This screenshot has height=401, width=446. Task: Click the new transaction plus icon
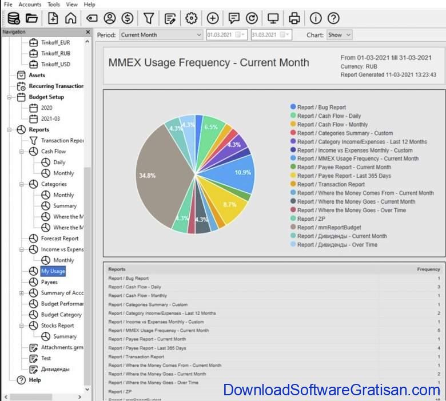[x=213, y=18]
